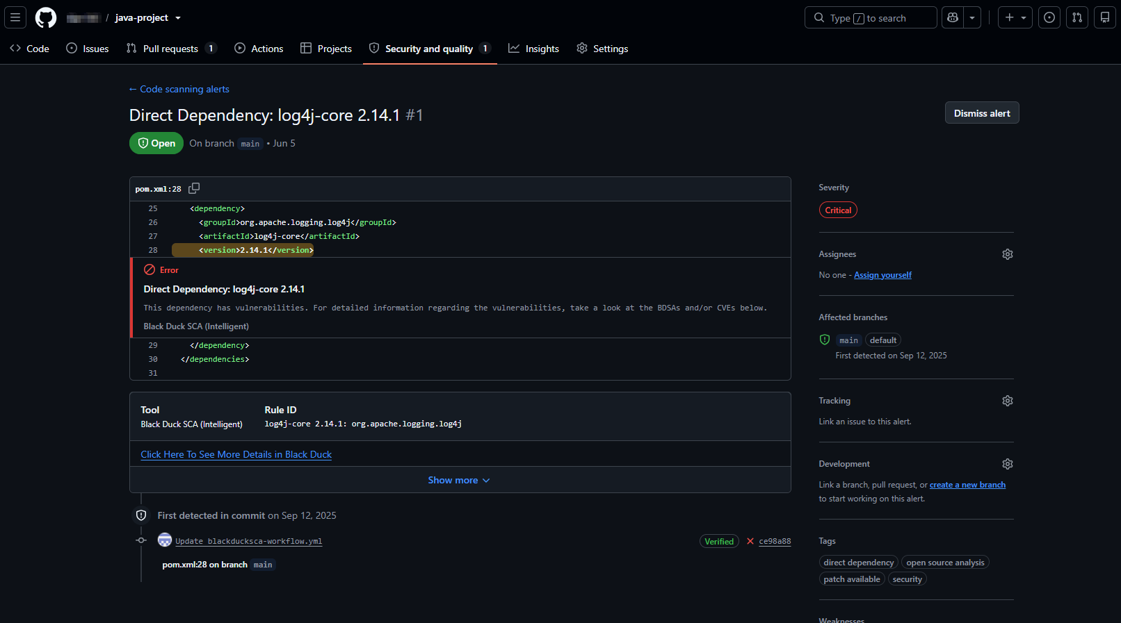
Task: Expand Show more details
Action: point(460,480)
